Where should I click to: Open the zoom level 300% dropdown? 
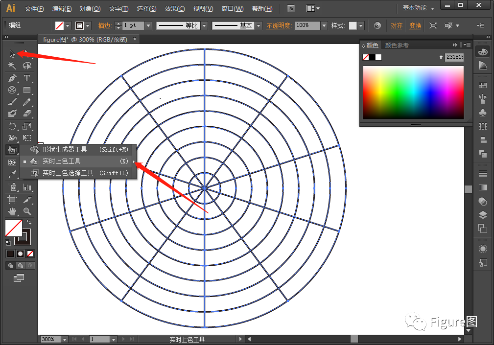[65, 339]
